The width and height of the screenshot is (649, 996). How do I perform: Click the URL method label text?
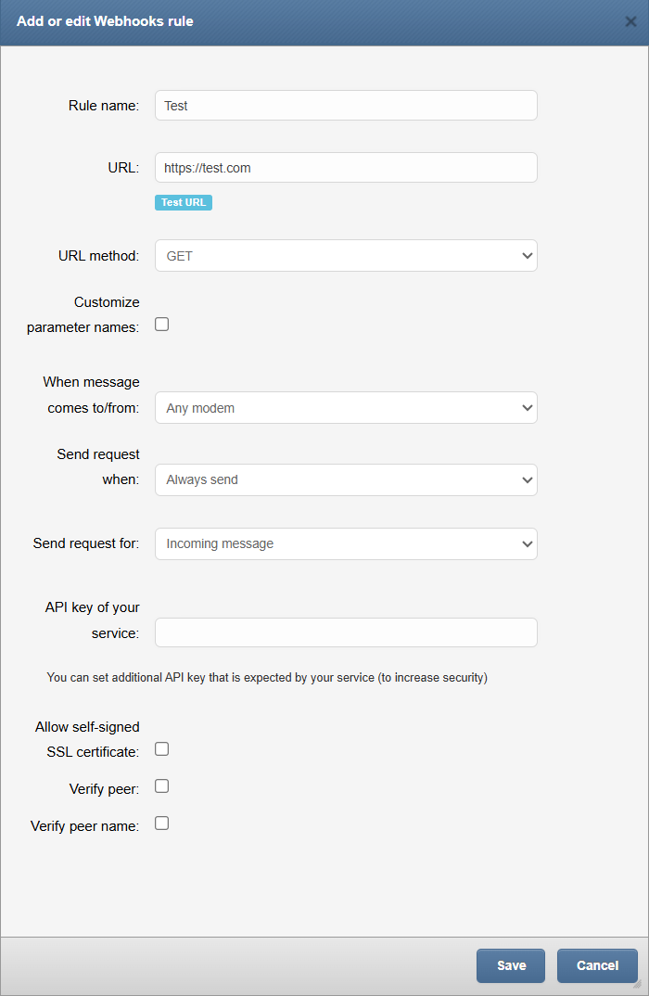[98, 256]
